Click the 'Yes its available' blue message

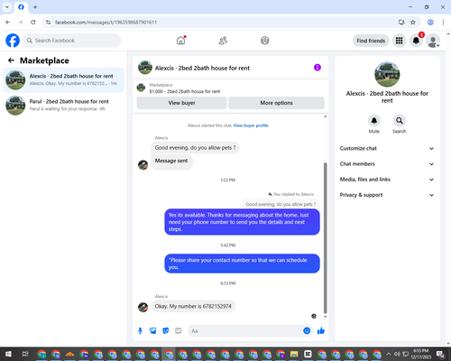click(x=242, y=222)
